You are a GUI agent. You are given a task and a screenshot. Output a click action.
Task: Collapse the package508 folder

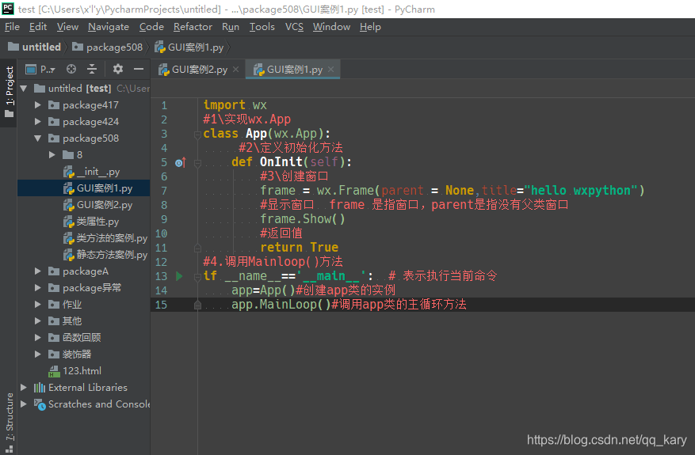38,138
